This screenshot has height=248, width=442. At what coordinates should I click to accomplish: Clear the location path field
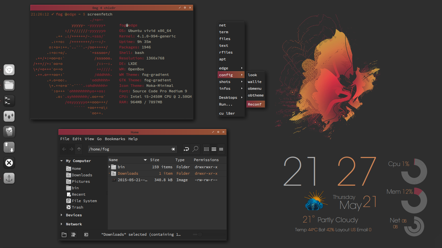click(173, 149)
